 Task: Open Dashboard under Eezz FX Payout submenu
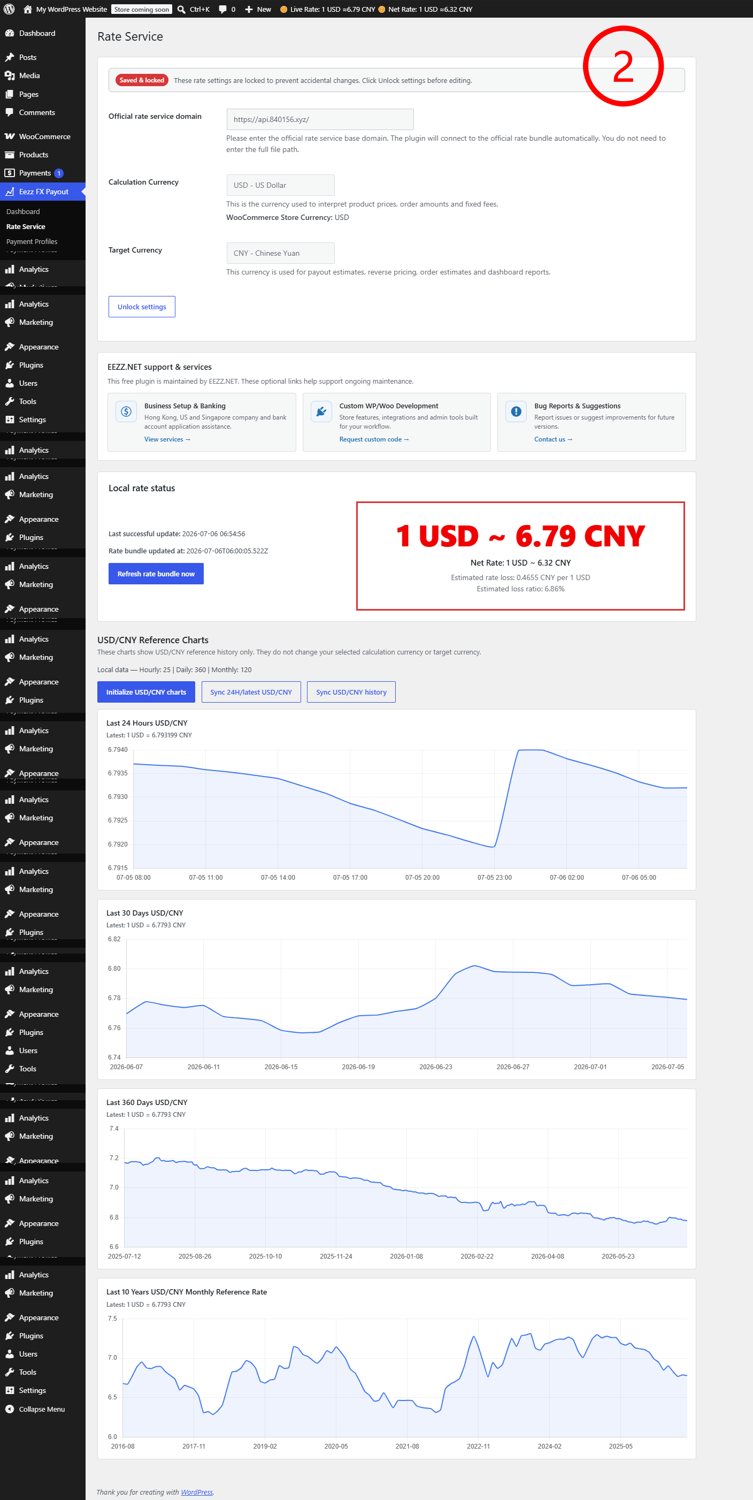point(24,211)
